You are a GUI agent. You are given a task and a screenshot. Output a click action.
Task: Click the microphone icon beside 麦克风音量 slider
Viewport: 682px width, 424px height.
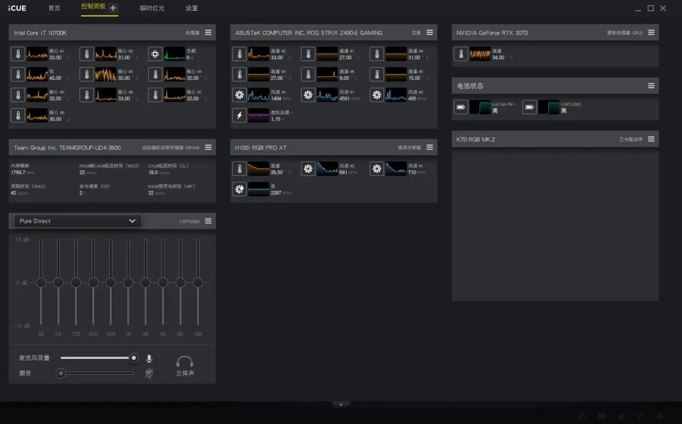149,358
